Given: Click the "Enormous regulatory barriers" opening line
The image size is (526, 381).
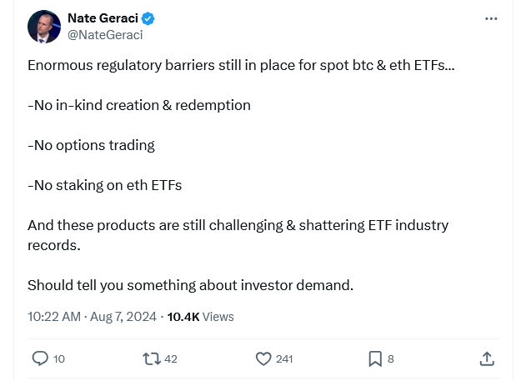Looking at the screenshot, I should tap(241, 65).
